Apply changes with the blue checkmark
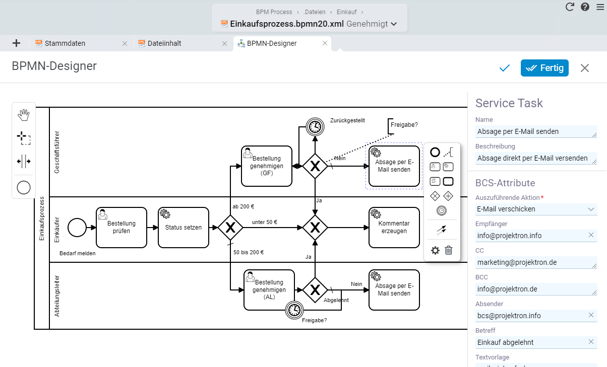The height and width of the screenshot is (367, 607). pyautogui.click(x=505, y=68)
